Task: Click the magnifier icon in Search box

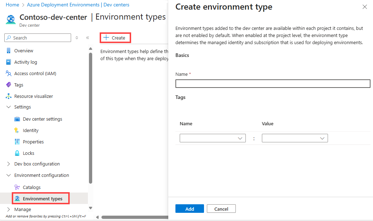Action: click(x=9, y=38)
